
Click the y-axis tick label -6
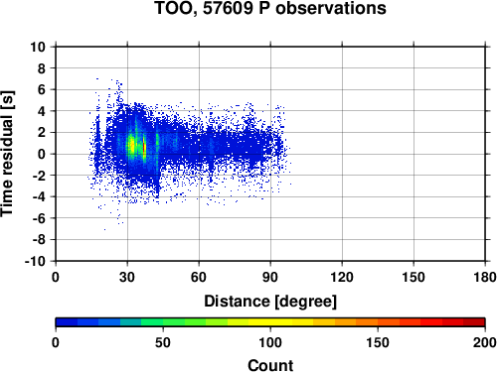(x=39, y=218)
